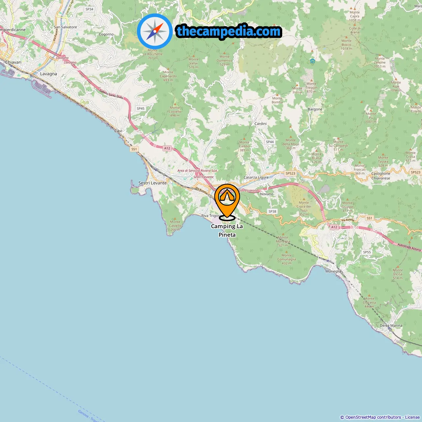Click the Chiavari city label

pyautogui.click(x=13, y=62)
